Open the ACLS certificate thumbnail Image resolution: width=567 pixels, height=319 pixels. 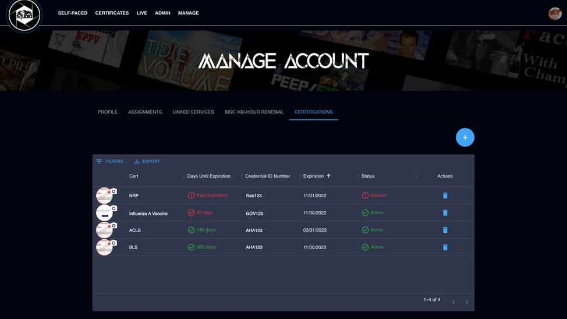click(104, 231)
